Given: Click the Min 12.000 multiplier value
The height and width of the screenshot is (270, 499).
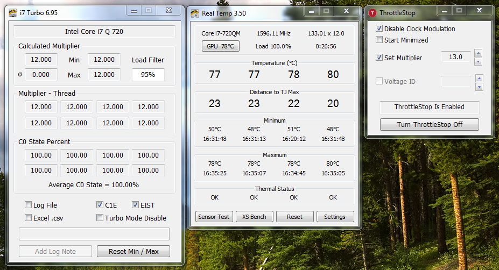Looking at the screenshot, I should 104,60.
